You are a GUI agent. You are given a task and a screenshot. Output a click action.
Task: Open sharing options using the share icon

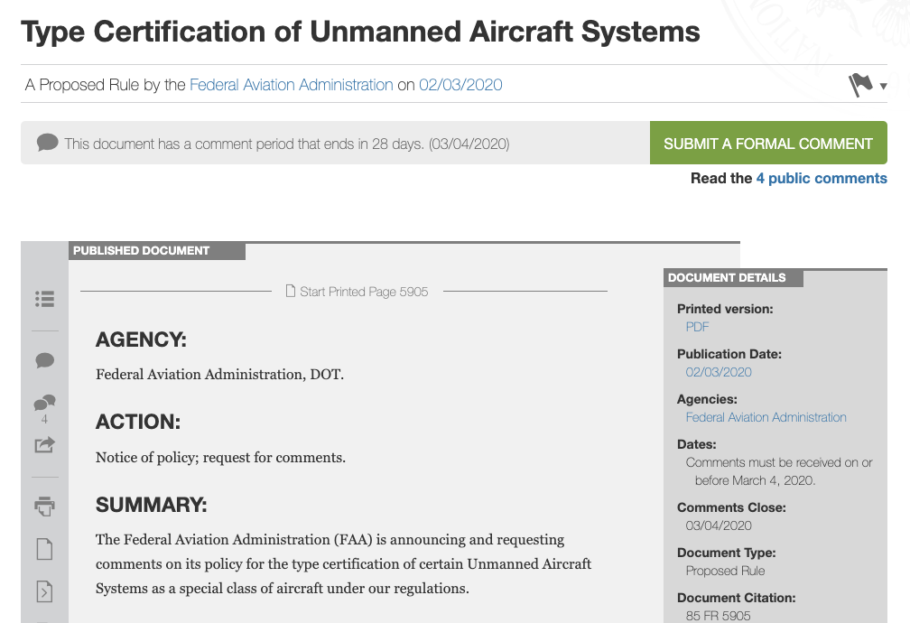click(x=44, y=444)
